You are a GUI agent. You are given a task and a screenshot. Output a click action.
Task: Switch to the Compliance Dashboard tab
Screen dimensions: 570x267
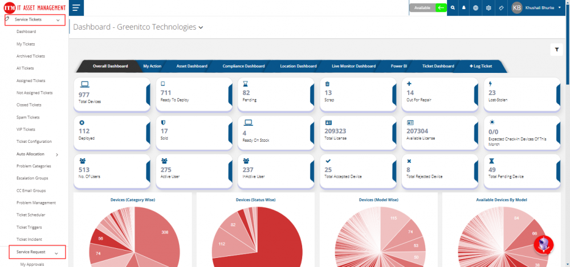point(243,66)
